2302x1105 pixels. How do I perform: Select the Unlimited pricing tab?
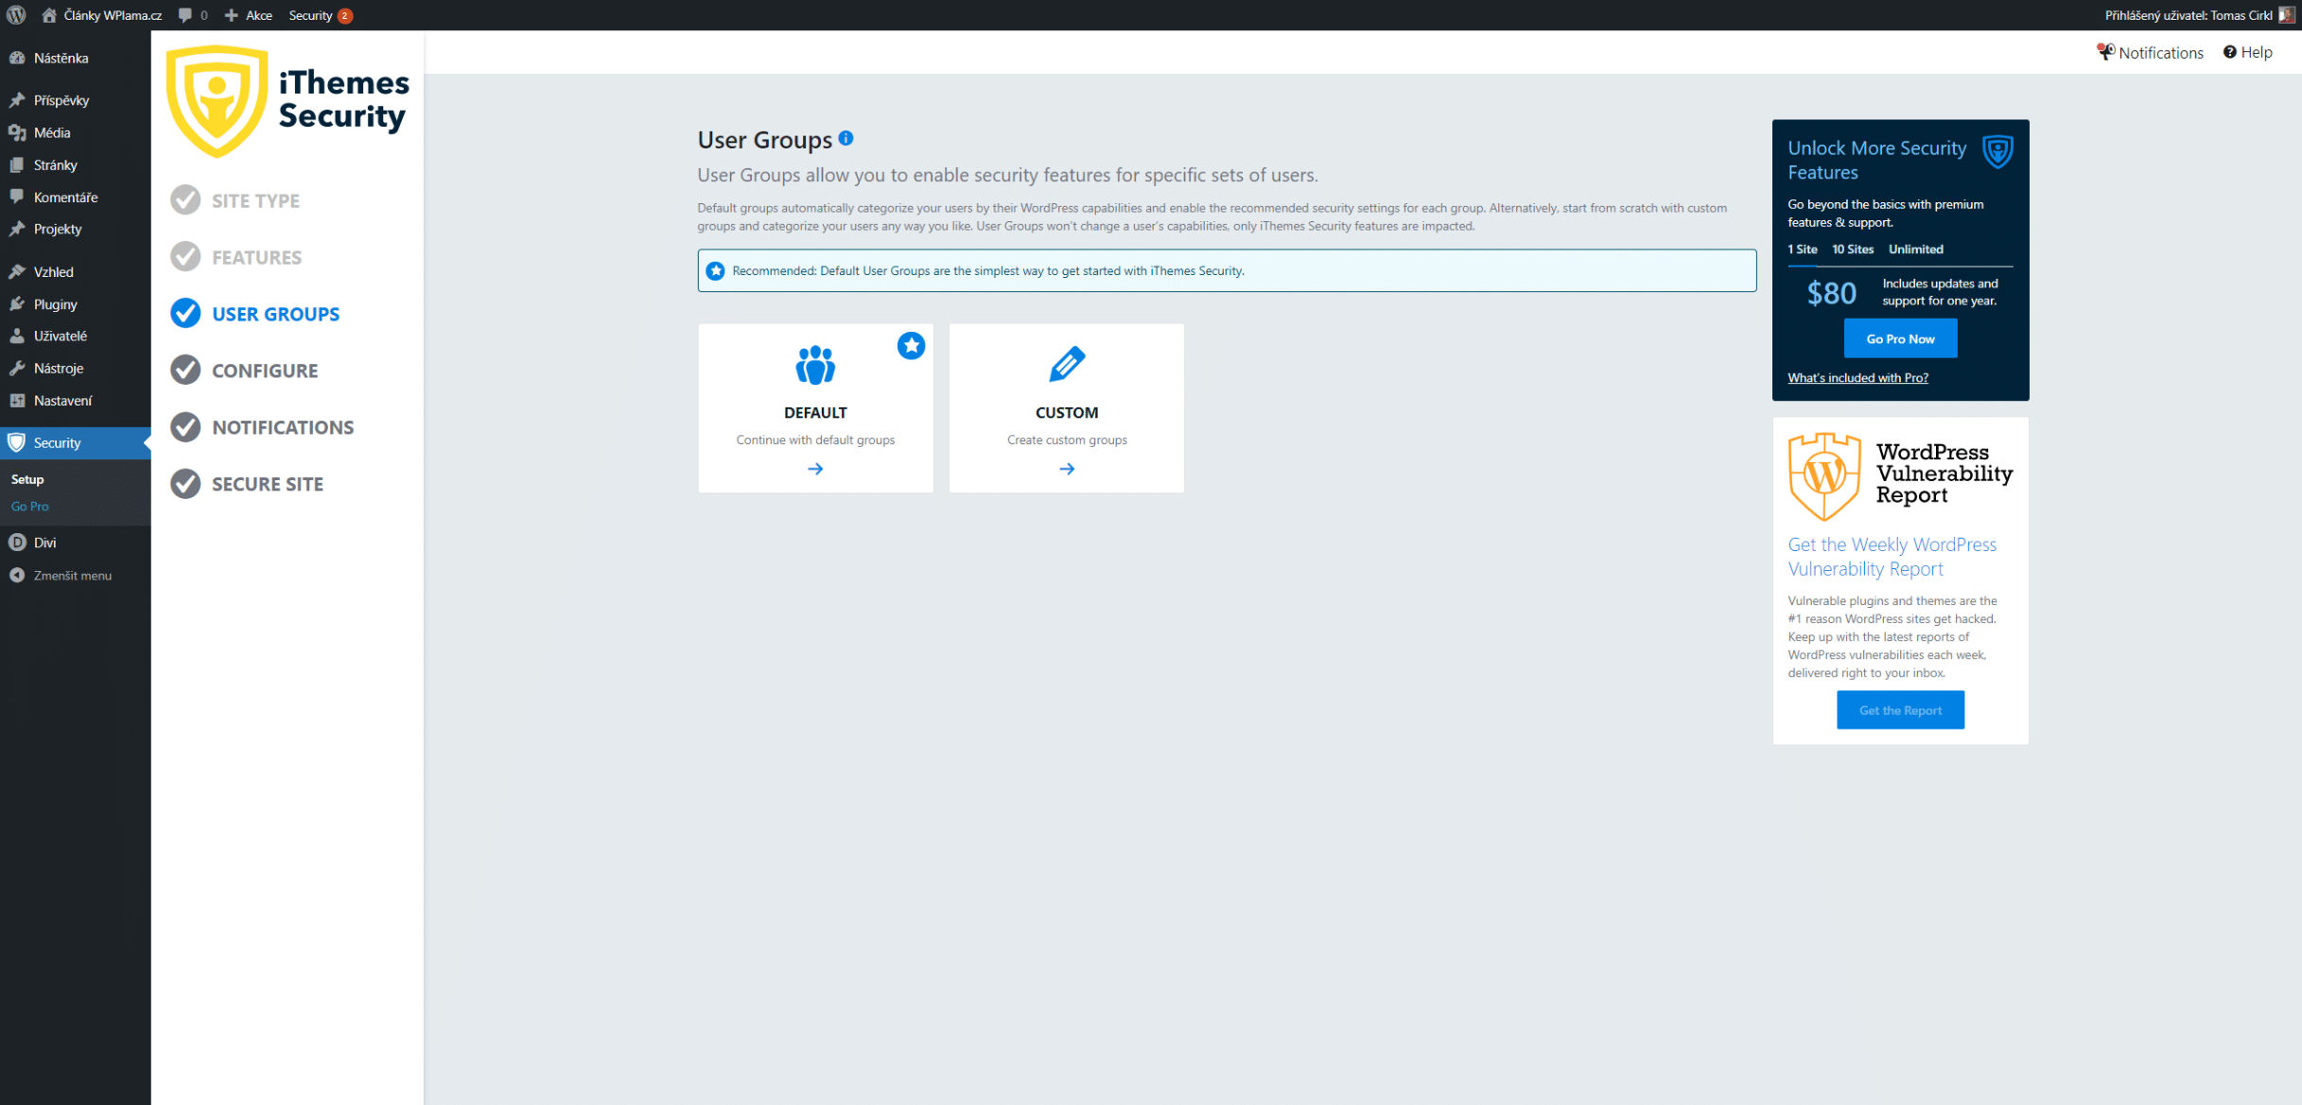click(x=1916, y=250)
